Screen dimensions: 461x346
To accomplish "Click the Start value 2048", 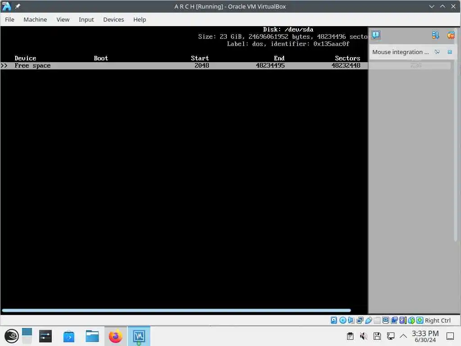I will pyautogui.click(x=202, y=66).
